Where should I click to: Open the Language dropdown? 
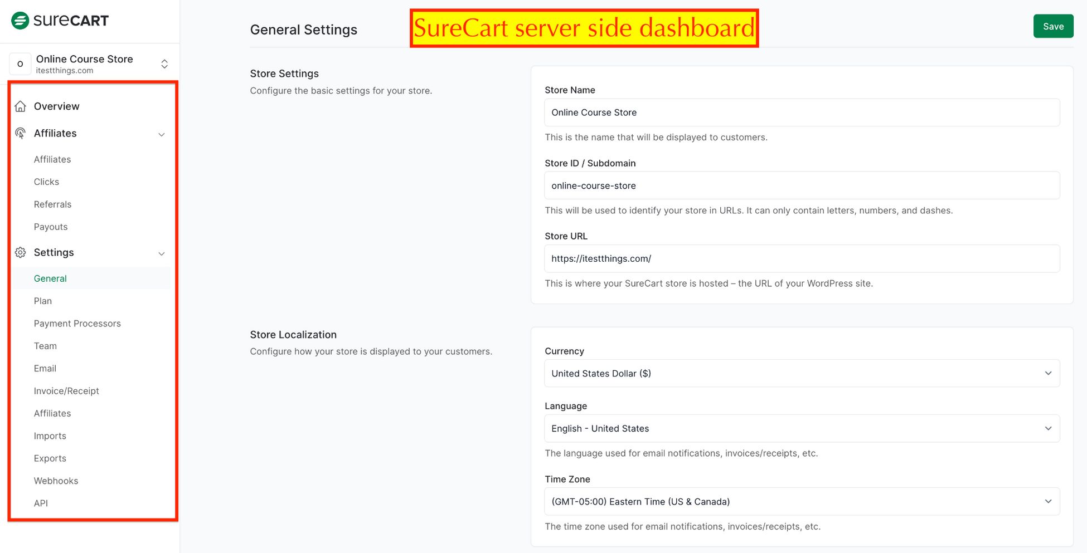click(802, 428)
